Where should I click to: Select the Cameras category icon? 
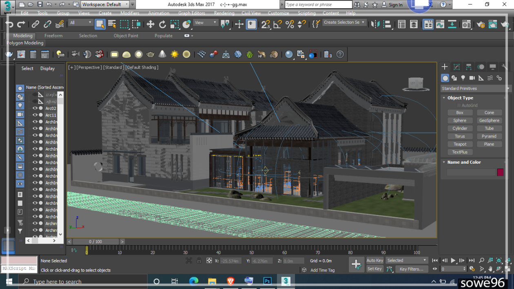coord(472,78)
